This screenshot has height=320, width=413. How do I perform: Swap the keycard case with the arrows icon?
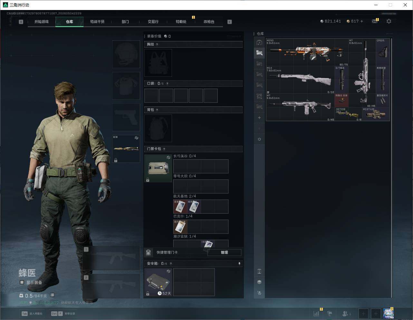pos(168,157)
